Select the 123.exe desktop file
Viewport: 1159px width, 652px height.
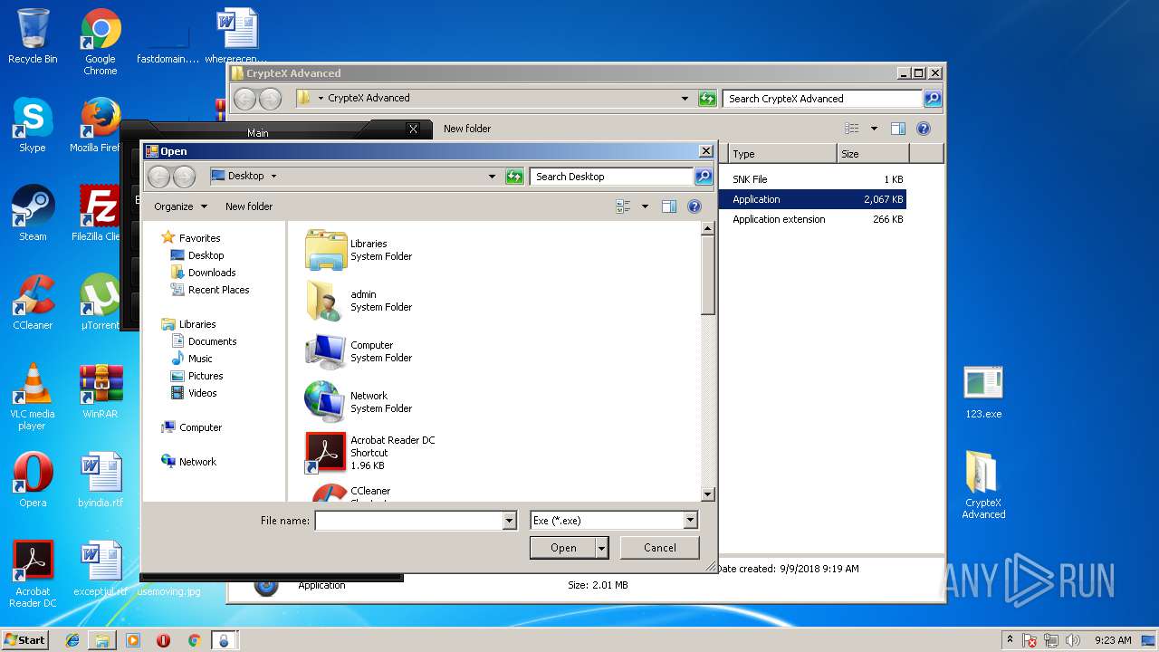[x=983, y=392]
